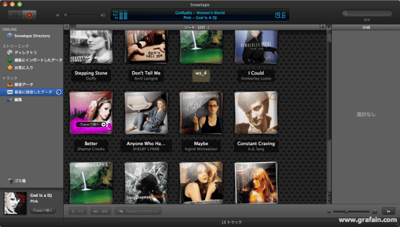Pause playback with the pause button
400x227 pixels.
[15, 15]
